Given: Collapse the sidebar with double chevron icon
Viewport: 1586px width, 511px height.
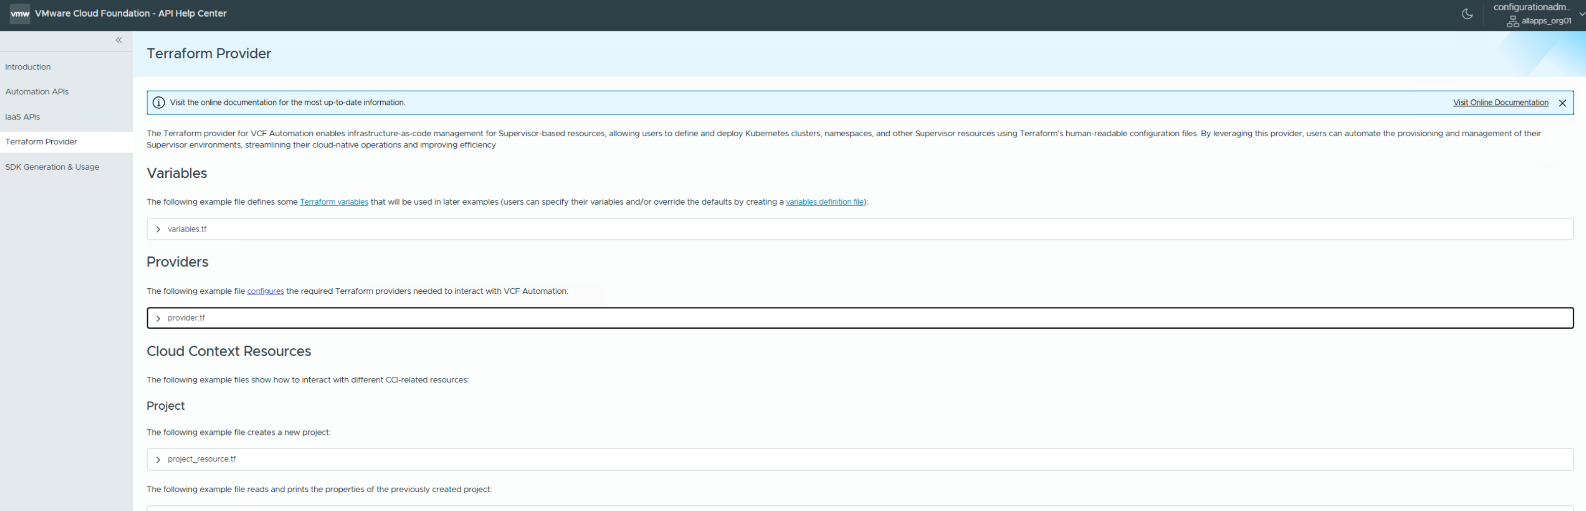Looking at the screenshot, I should pos(119,40).
